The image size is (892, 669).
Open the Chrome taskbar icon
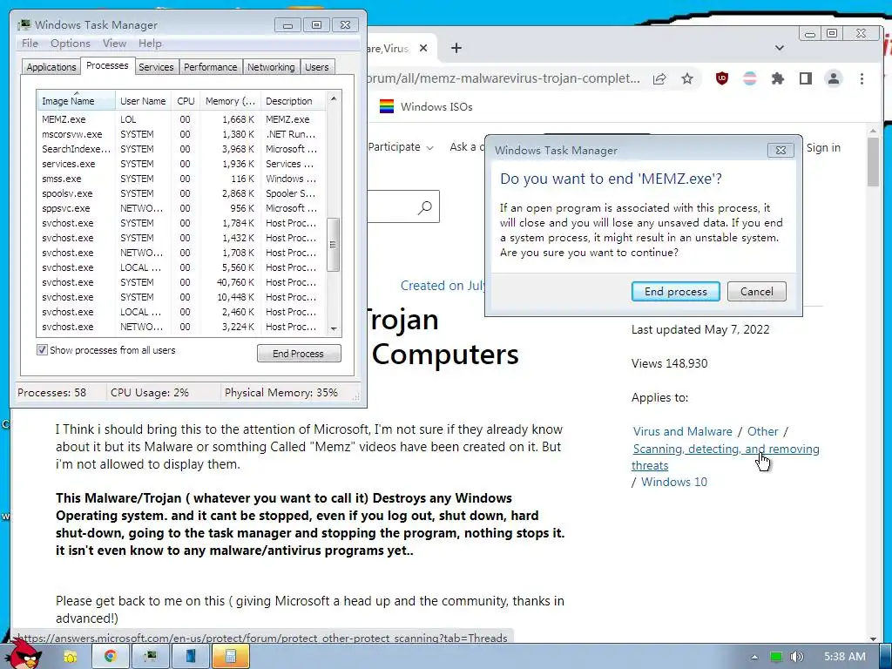(x=110, y=657)
